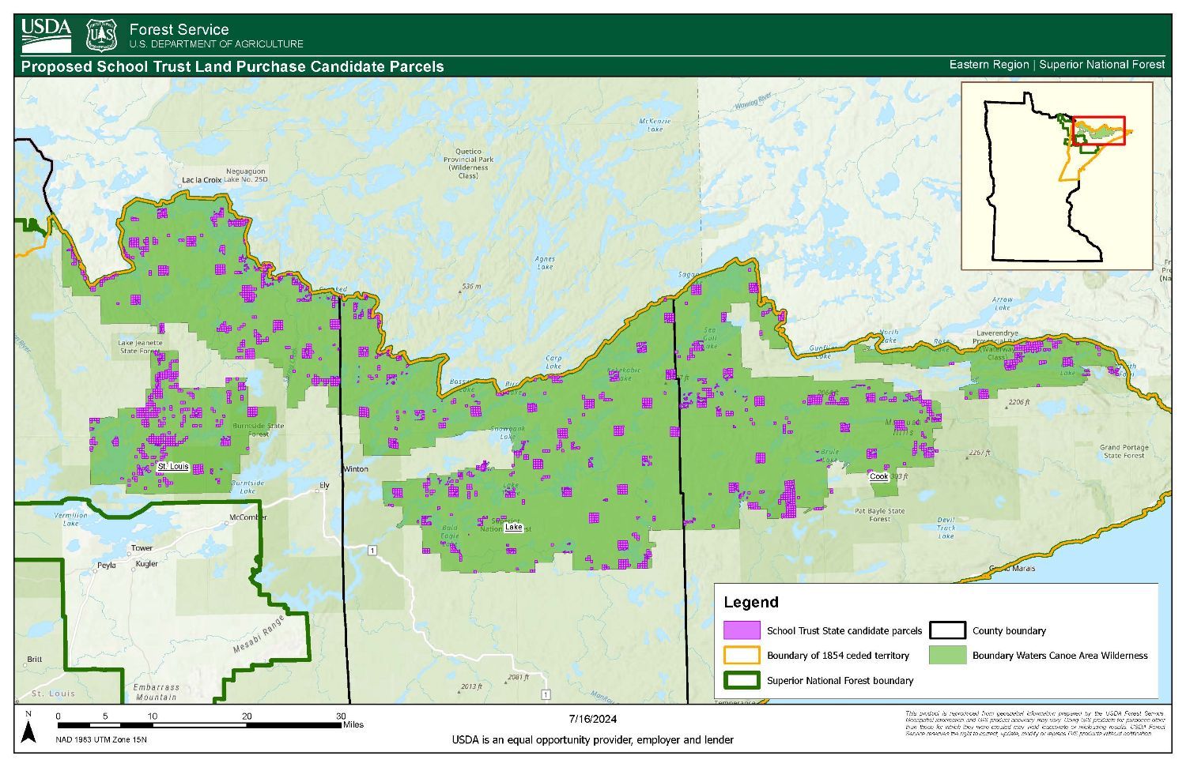Viewport: 1186px width, 767px height.
Task: Click the 'Wawiag River' label
Action: tap(752, 103)
